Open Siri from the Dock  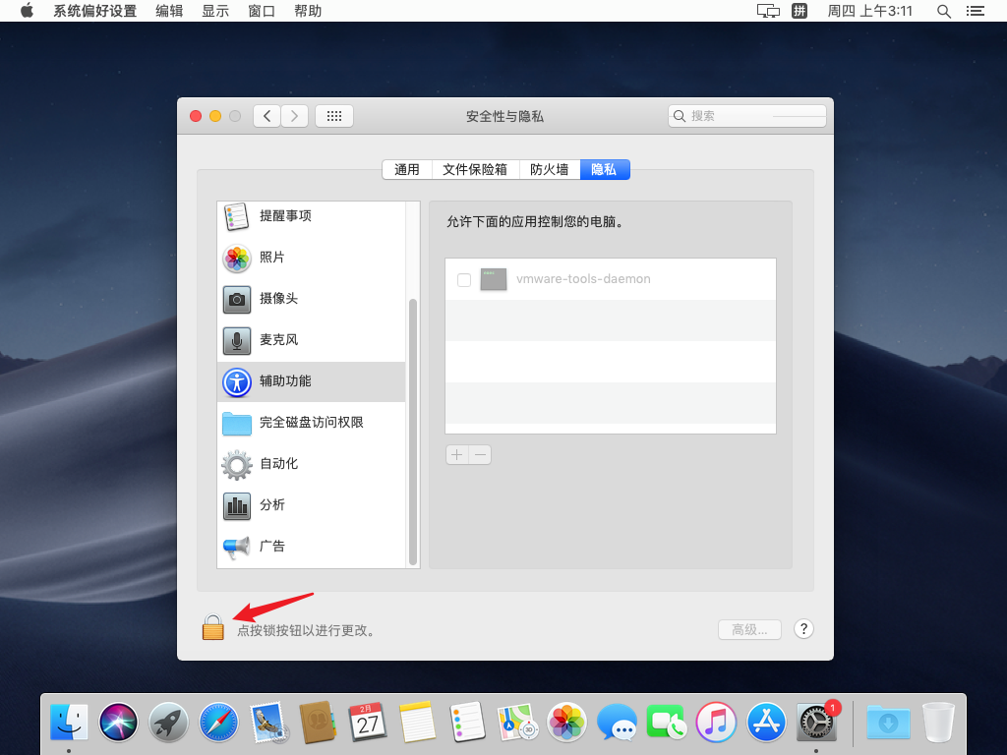point(118,723)
